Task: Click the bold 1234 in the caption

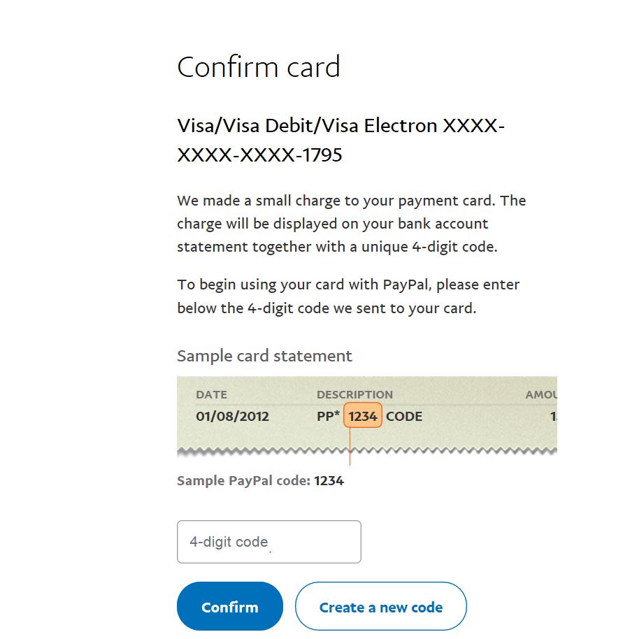Action: 329,481
